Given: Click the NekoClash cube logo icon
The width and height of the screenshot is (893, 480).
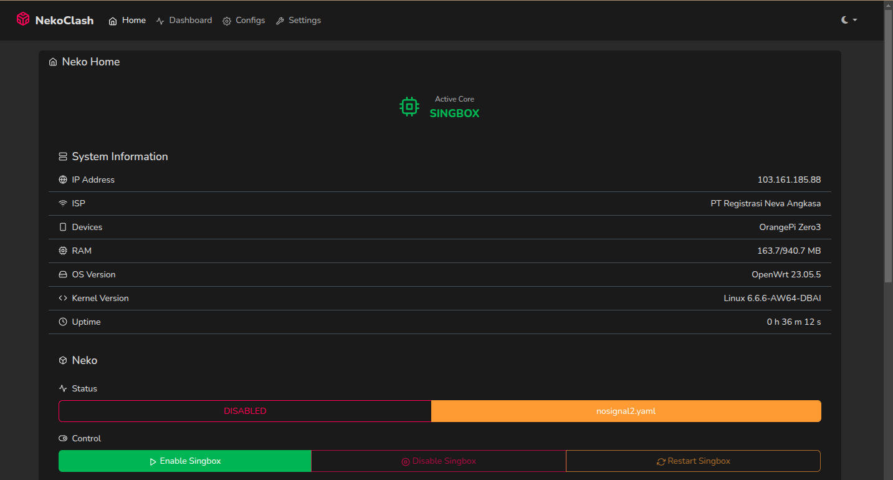Looking at the screenshot, I should pos(23,19).
